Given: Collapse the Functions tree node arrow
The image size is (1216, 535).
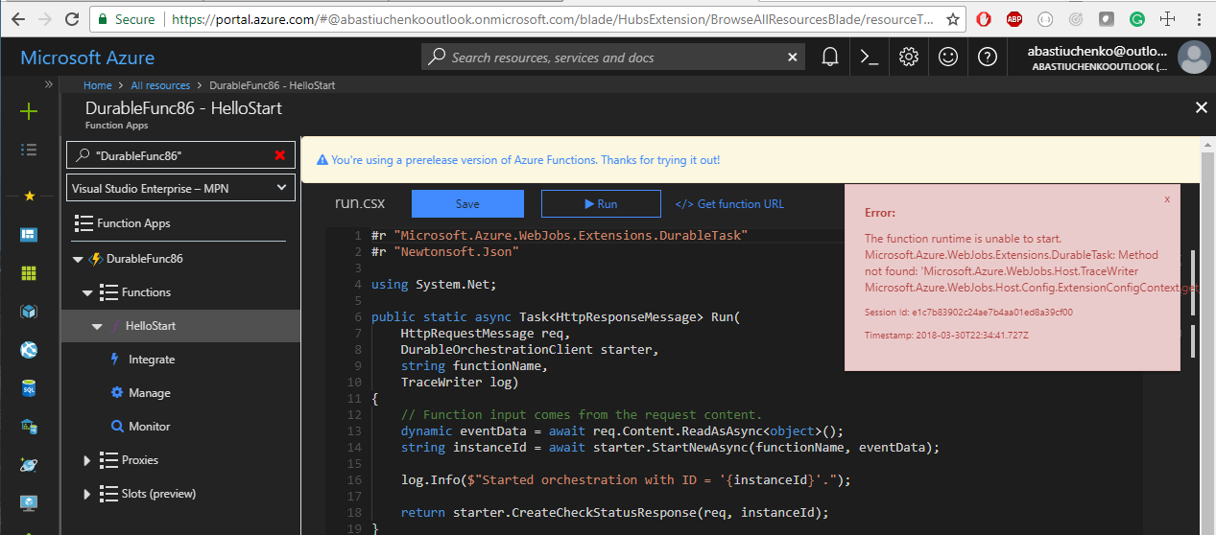Looking at the screenshot, I should (87, 292).
